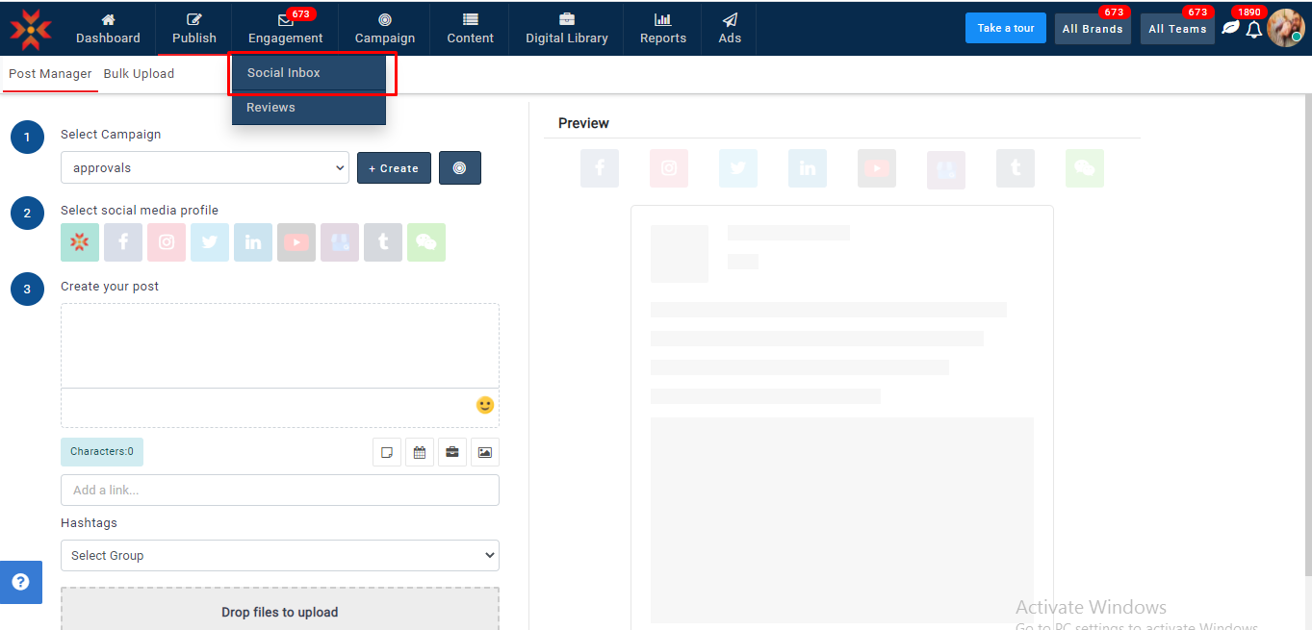The image size is (1312, 630).
Task: Open the Hashtags Select Group dropdown
Action: coord(279,555)
